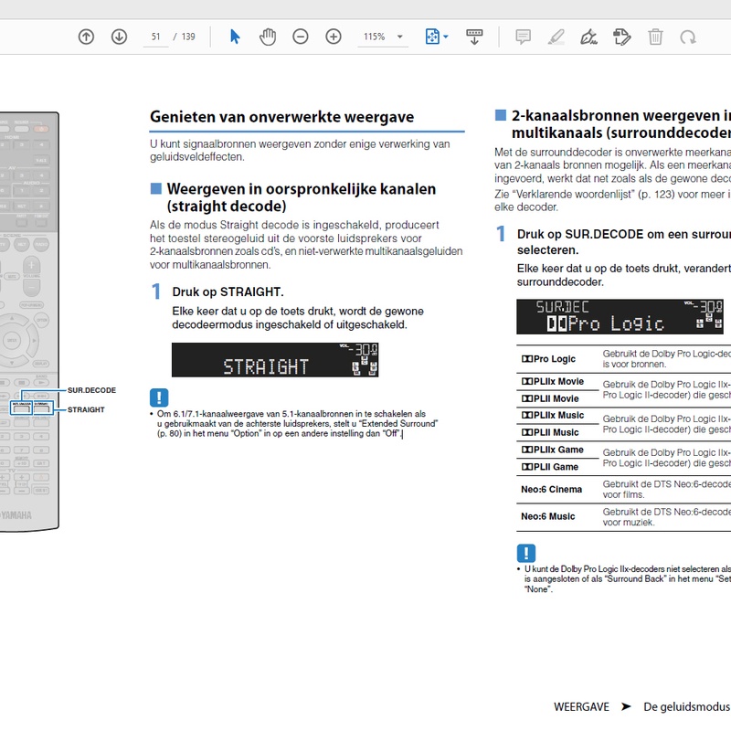Open the sign document pen tool
Screen dimensions: 731x731
pyautogui.click(x=588, y=37)
